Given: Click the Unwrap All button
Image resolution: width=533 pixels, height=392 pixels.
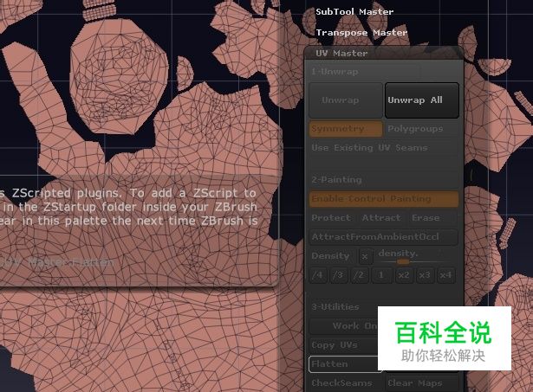Looking at the screenshot, I should tap(422, 100).
